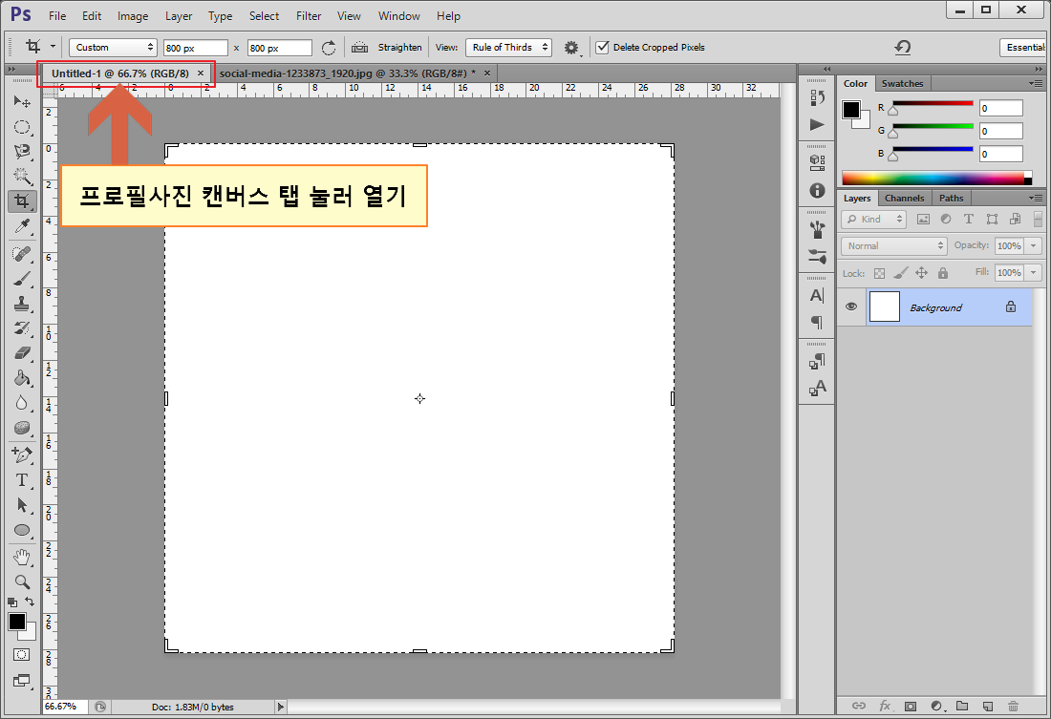Viewport: 1051px width, 719px height.
Task: Open the Fill slider dropdown arrow
Action: click(x=1034, y=273)
